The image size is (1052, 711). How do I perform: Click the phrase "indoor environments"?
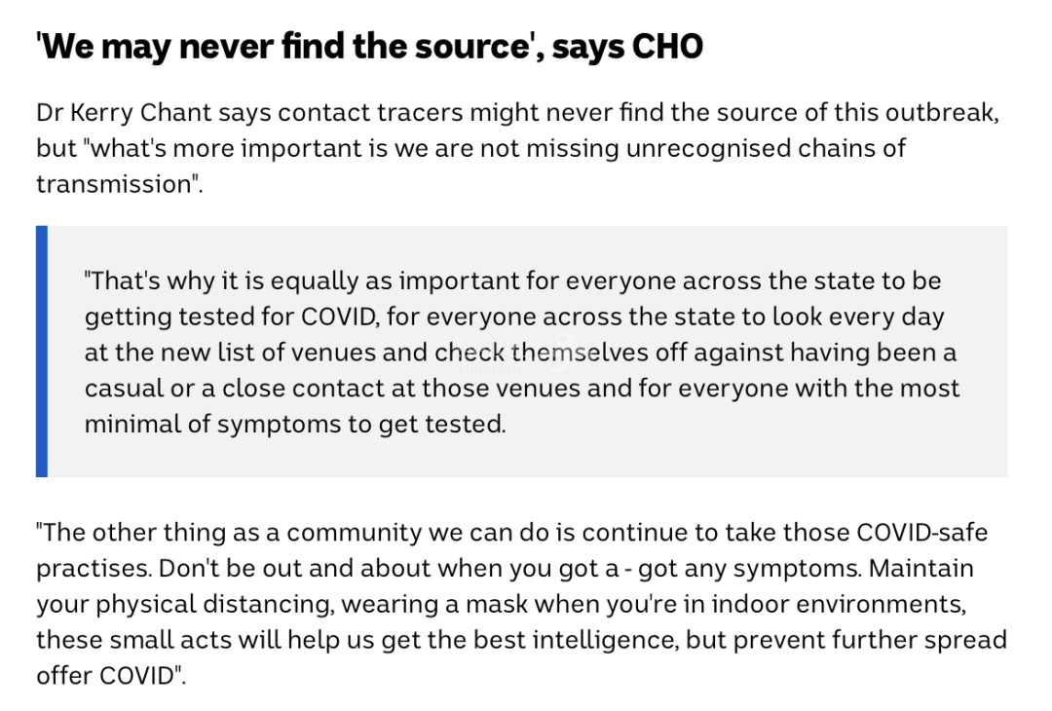(x=838, y=604)
